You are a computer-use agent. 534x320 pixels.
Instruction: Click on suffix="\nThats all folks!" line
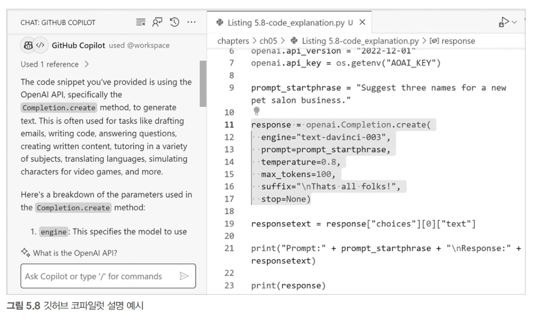point(331,186)
